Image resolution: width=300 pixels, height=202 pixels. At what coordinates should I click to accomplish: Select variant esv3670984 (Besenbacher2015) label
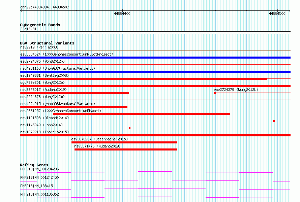99,139
